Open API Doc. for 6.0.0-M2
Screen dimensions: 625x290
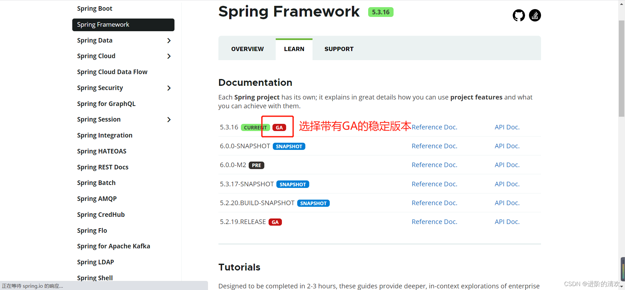click(x=507, y=165)
